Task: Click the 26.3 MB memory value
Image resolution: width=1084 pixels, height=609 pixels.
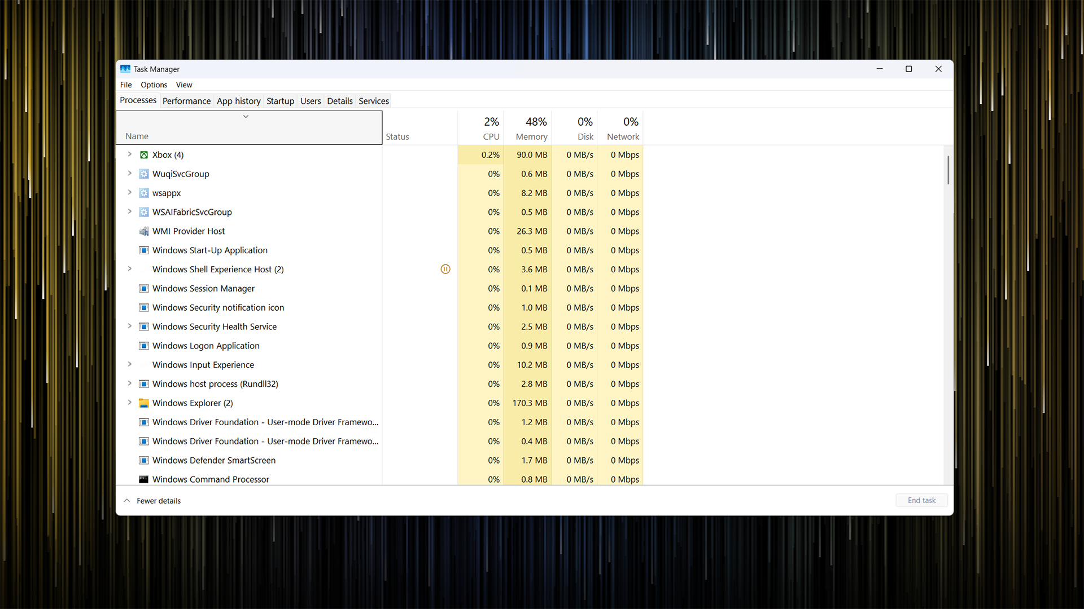Action: point(532,231)
